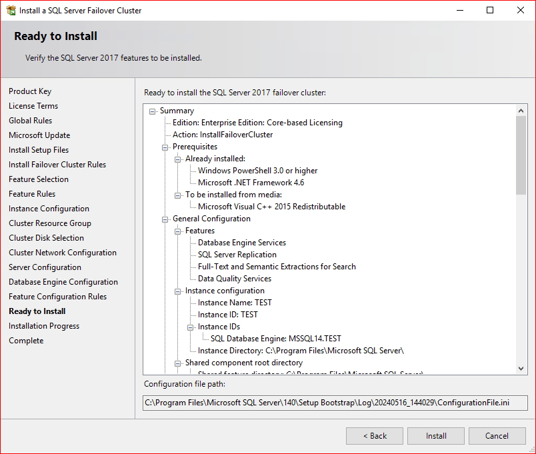The image size is (536, 454).
Task: Collapse the General Configuration node
Action: tap(165, 219)
